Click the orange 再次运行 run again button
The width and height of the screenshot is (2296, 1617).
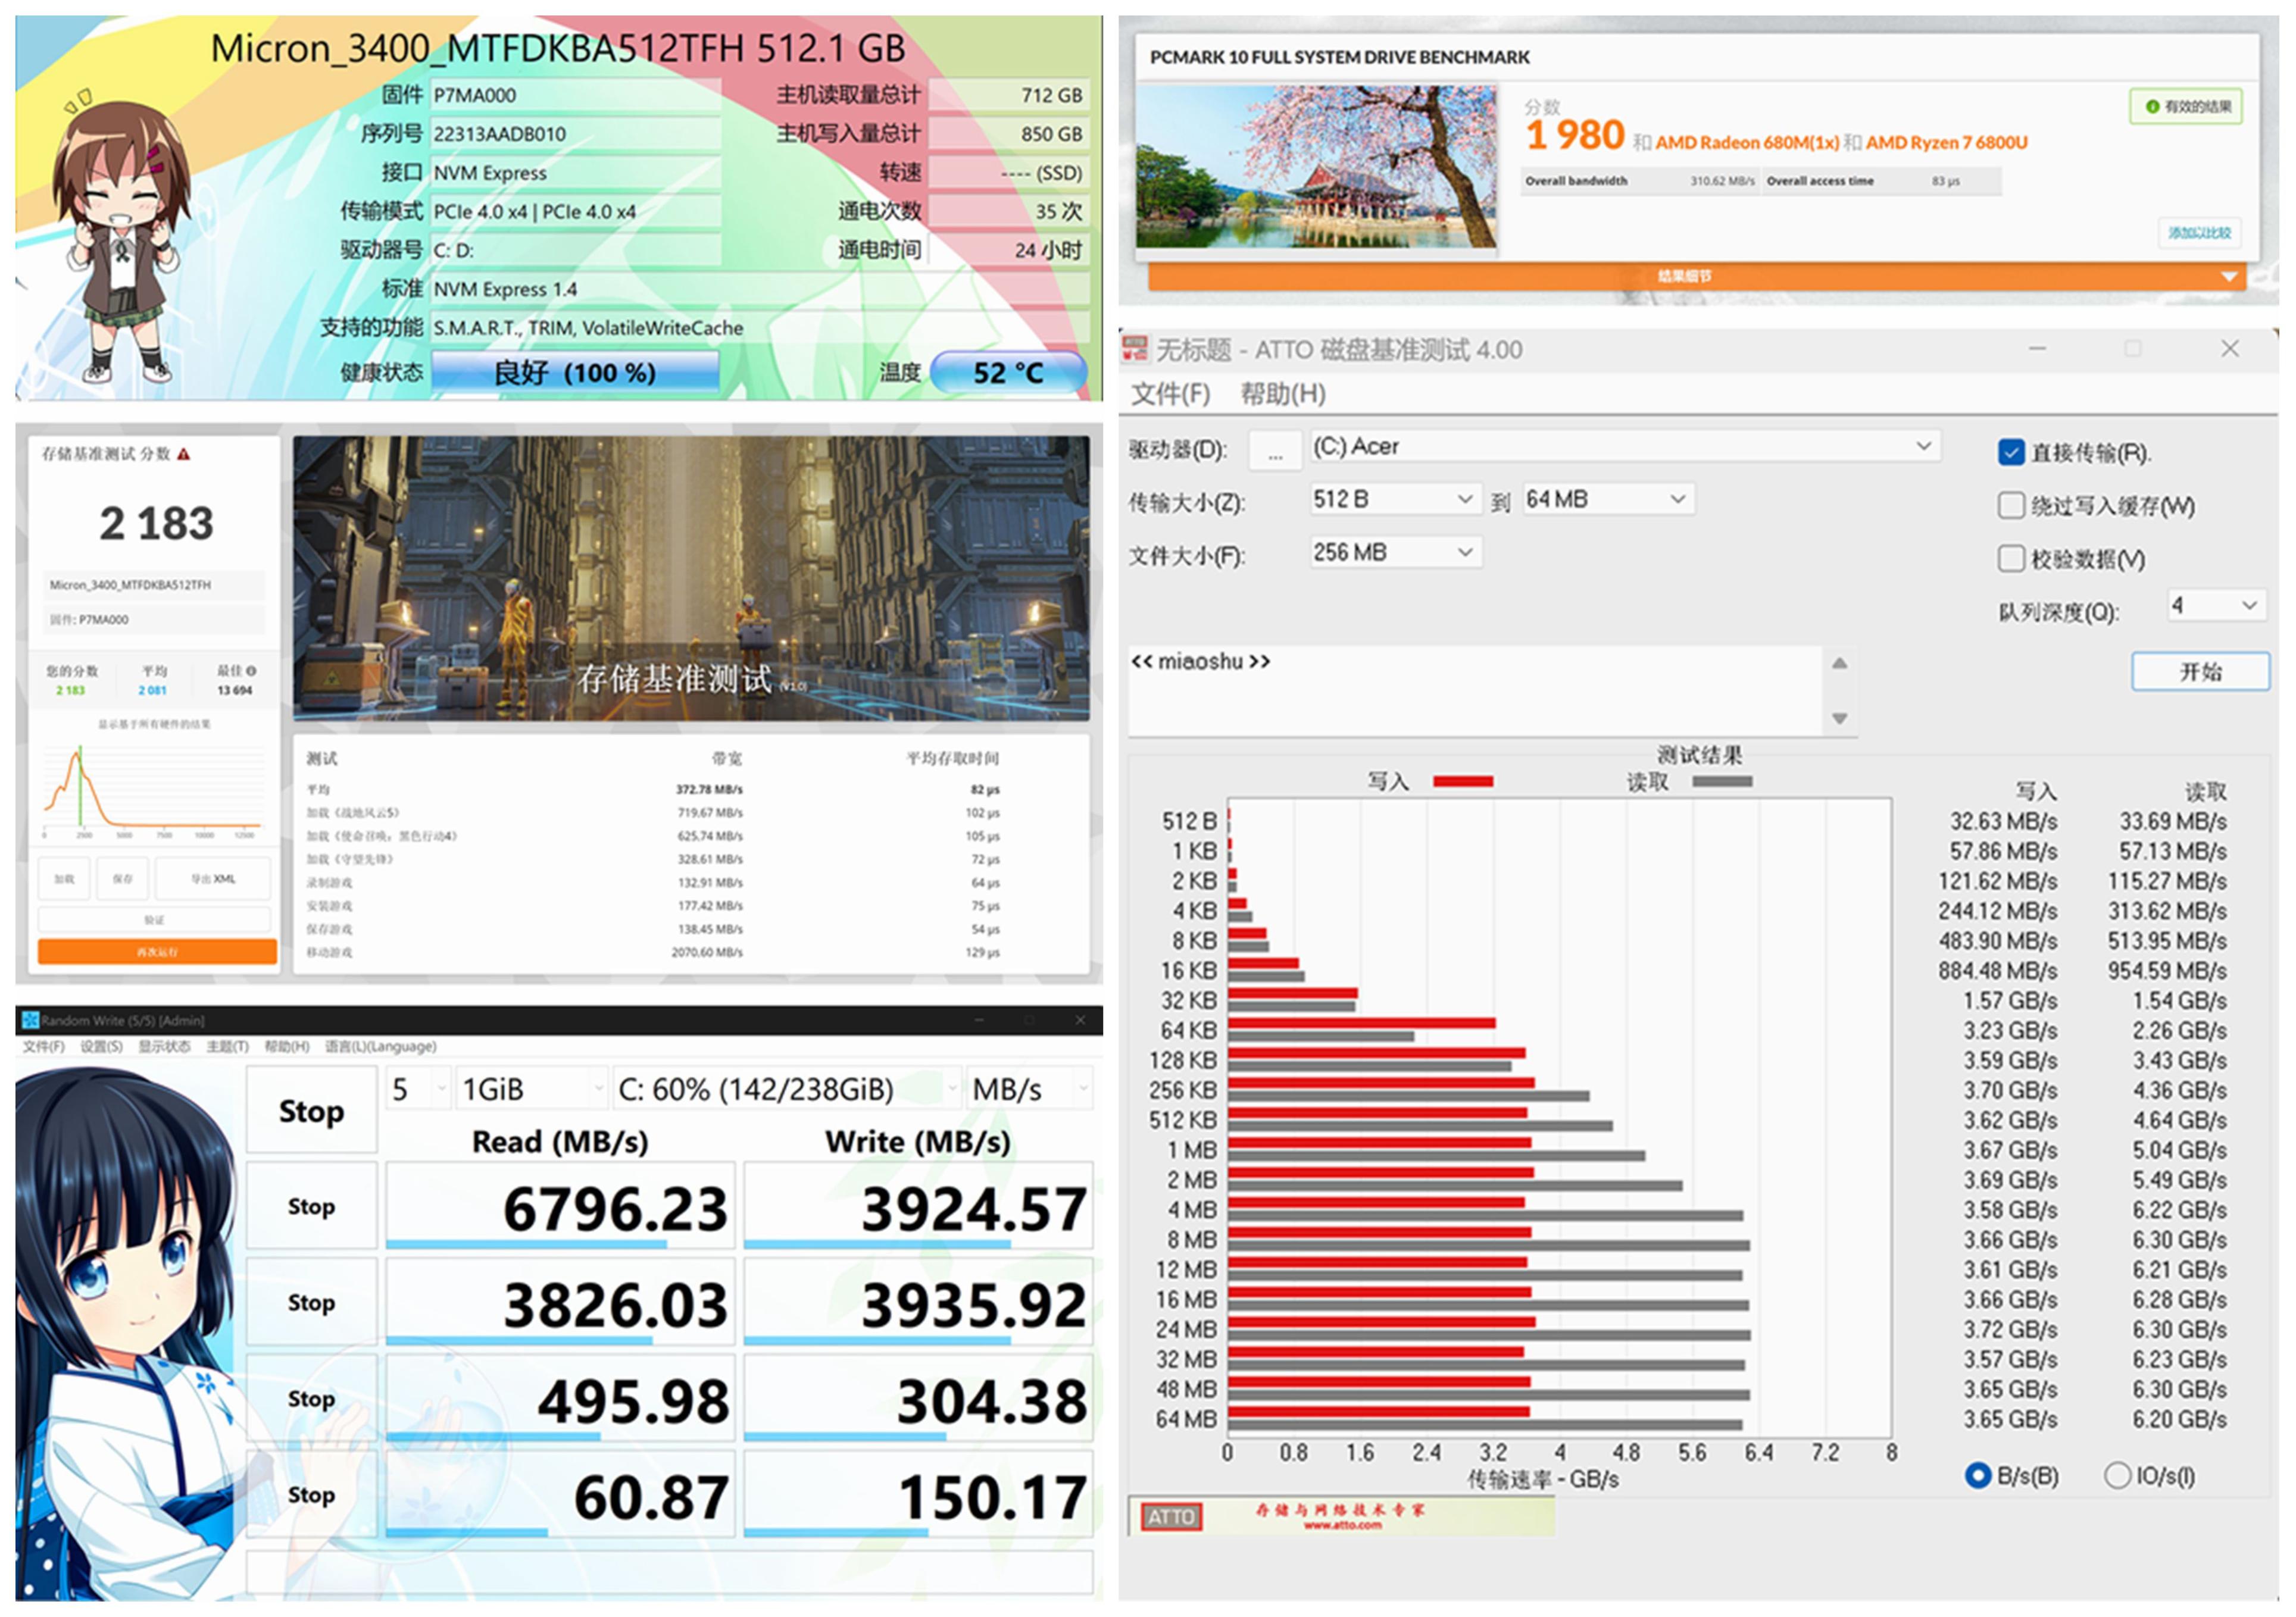tap(157, 952)
